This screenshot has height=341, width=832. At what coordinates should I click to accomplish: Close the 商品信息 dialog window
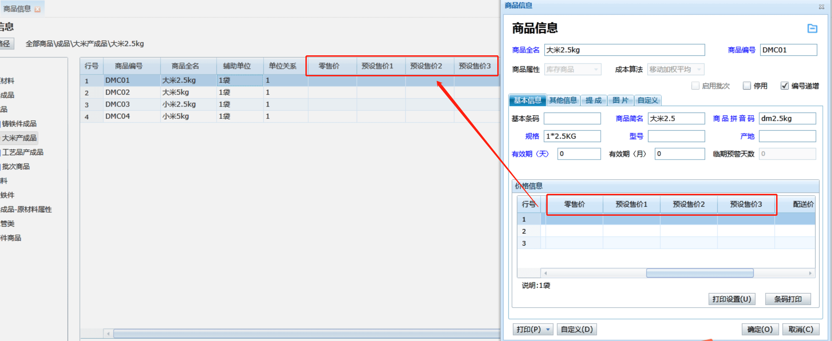[x=821, y=6]
